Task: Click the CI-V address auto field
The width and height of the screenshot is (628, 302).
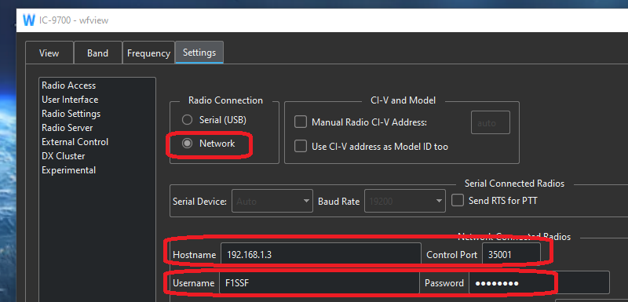Action: 491,122
